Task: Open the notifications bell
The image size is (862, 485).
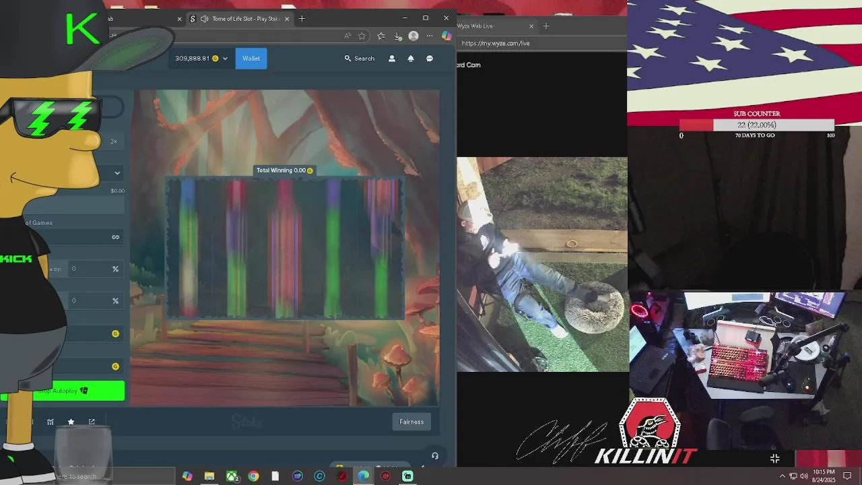Action: (x=411, y=59)
